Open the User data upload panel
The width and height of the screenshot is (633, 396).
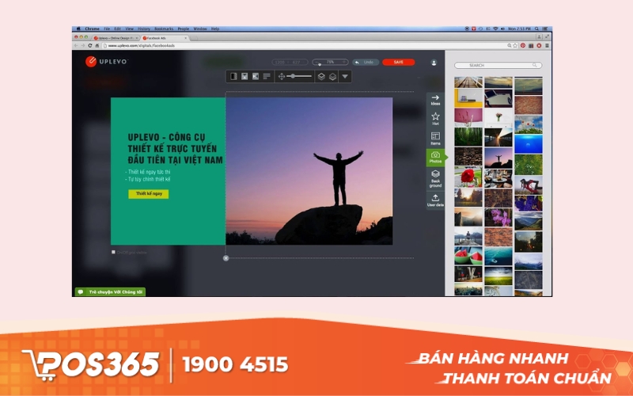435,200
